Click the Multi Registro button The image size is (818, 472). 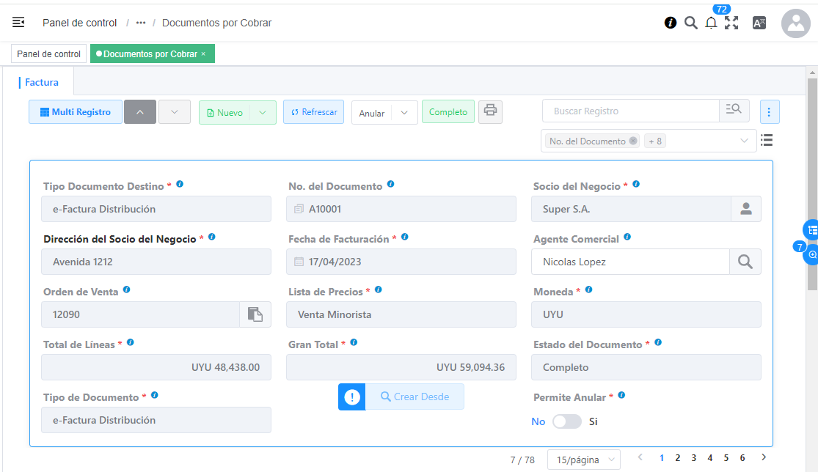pyautogui.click(x=76, y=112)
